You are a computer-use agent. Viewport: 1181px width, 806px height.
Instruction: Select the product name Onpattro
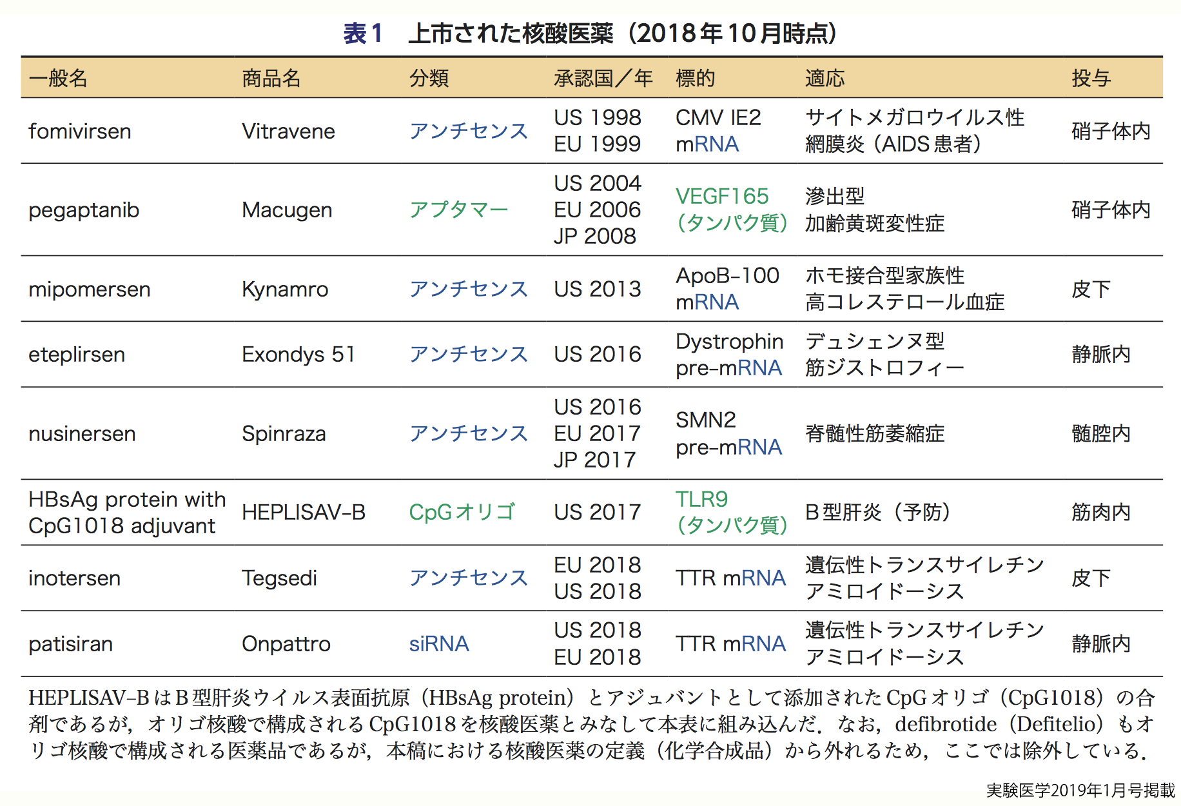(286, 644)
